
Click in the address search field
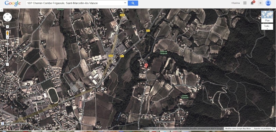coord(75,3)
